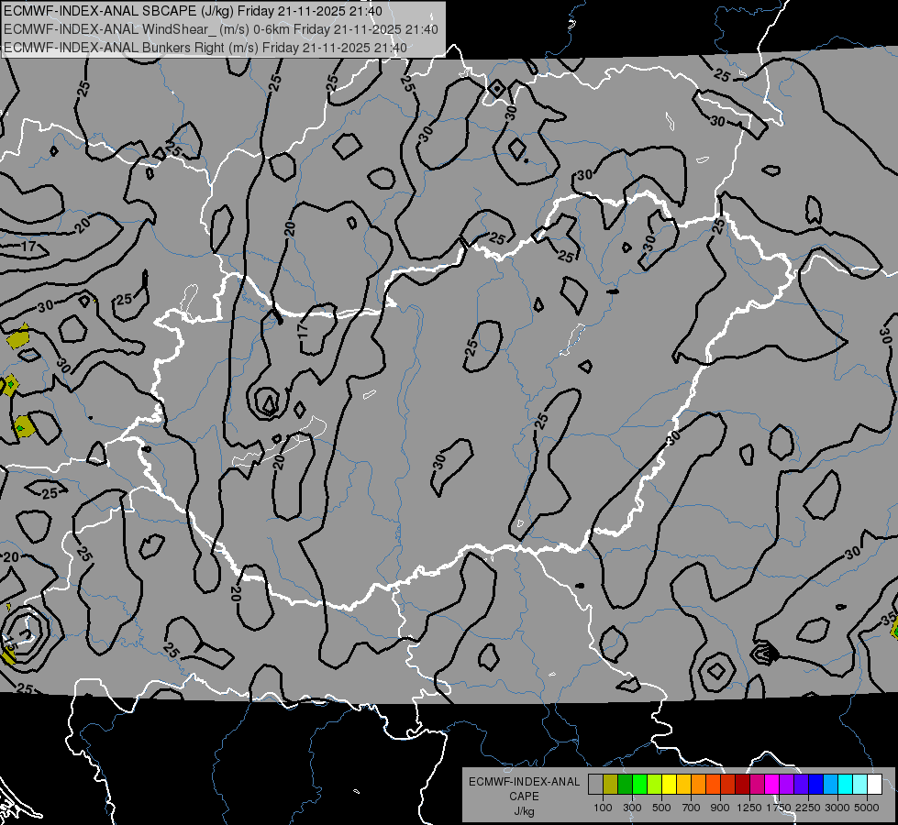Image resolution: width=898 pixels, height=825 pixels.
Task: Select the cyan legend swatch
Action: (x=846, y=785)
